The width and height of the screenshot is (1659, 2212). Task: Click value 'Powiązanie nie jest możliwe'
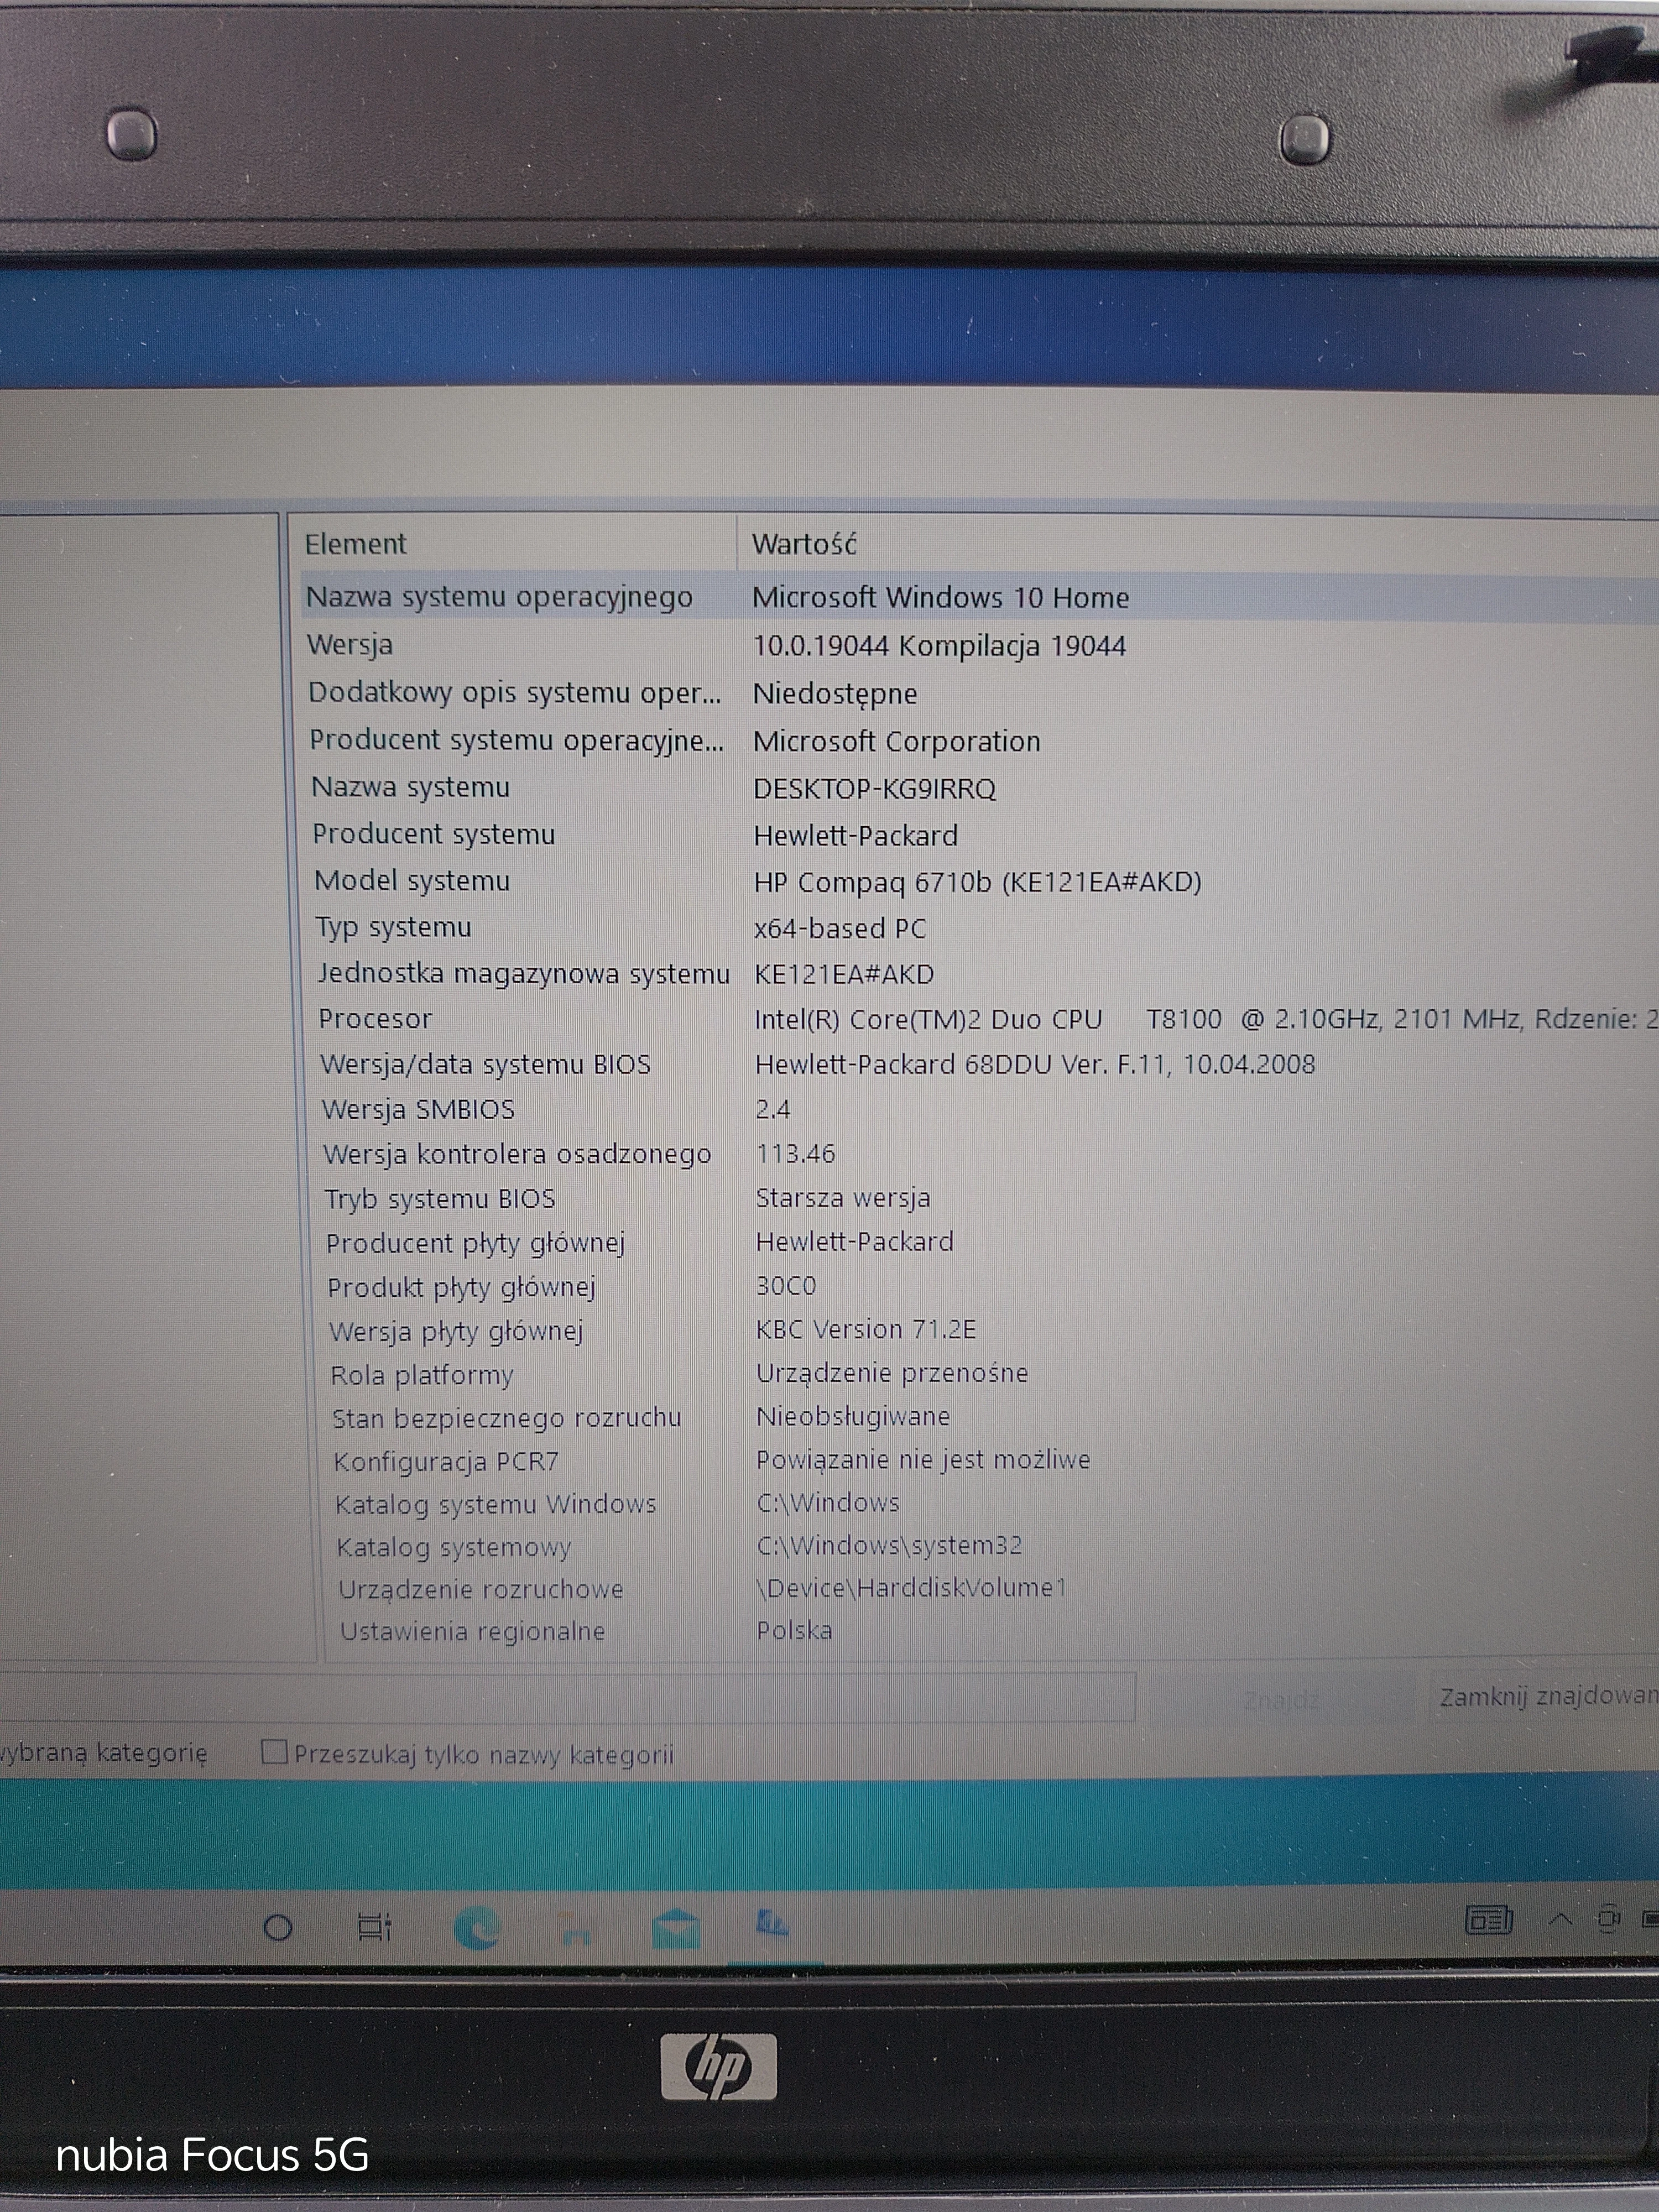pos(923,1460)
